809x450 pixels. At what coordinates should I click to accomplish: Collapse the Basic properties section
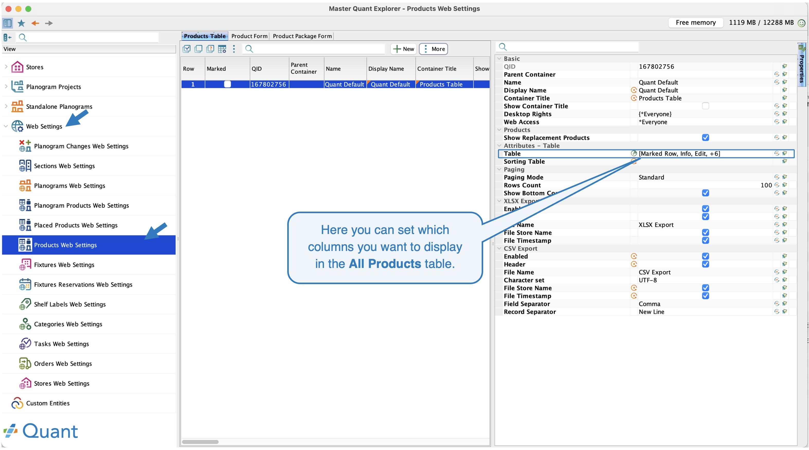coord(499,59)
